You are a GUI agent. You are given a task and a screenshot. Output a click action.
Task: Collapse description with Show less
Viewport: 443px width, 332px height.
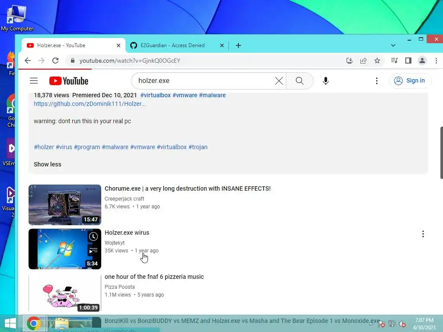coord(48,164)
